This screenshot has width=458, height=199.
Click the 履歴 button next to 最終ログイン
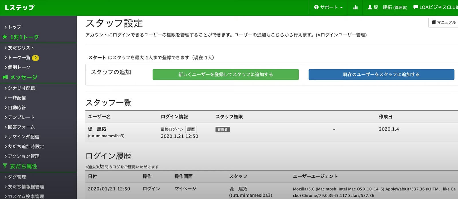[191, 129]
